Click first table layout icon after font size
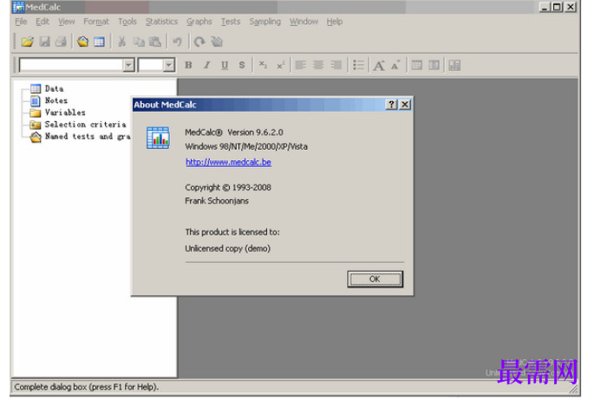Screen dimensions: 594x399 (417, 66)
